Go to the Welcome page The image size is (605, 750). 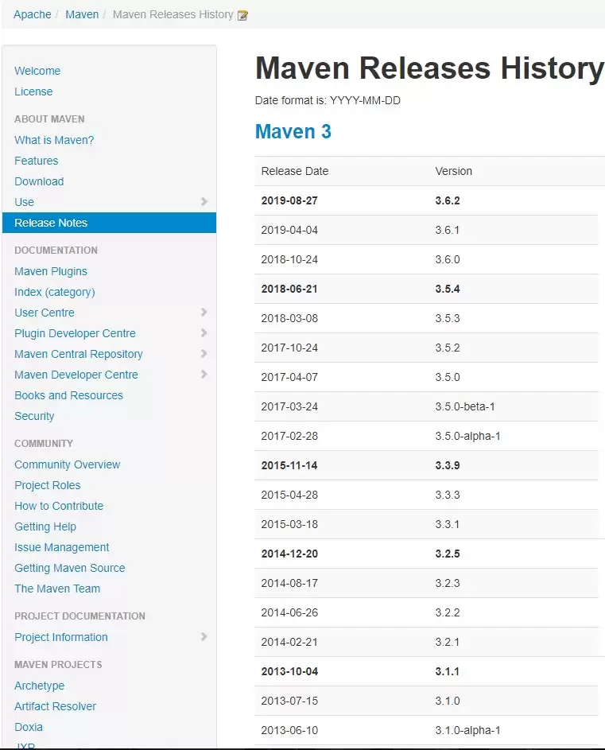tap(37, 71)
